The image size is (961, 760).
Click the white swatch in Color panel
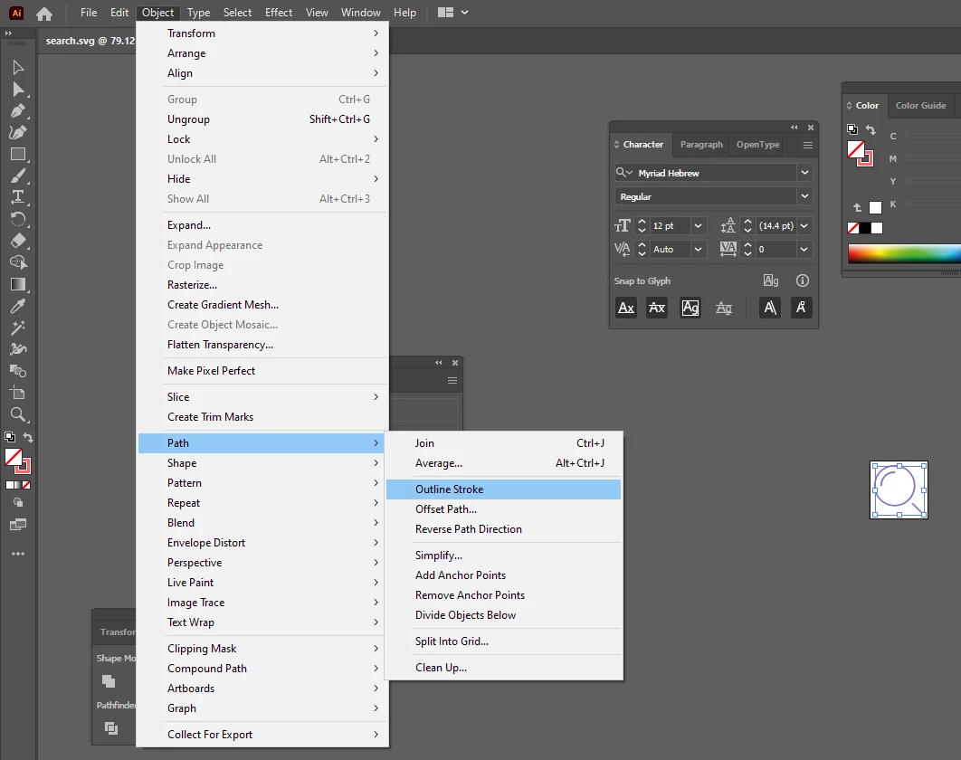(x=877, y=228)
